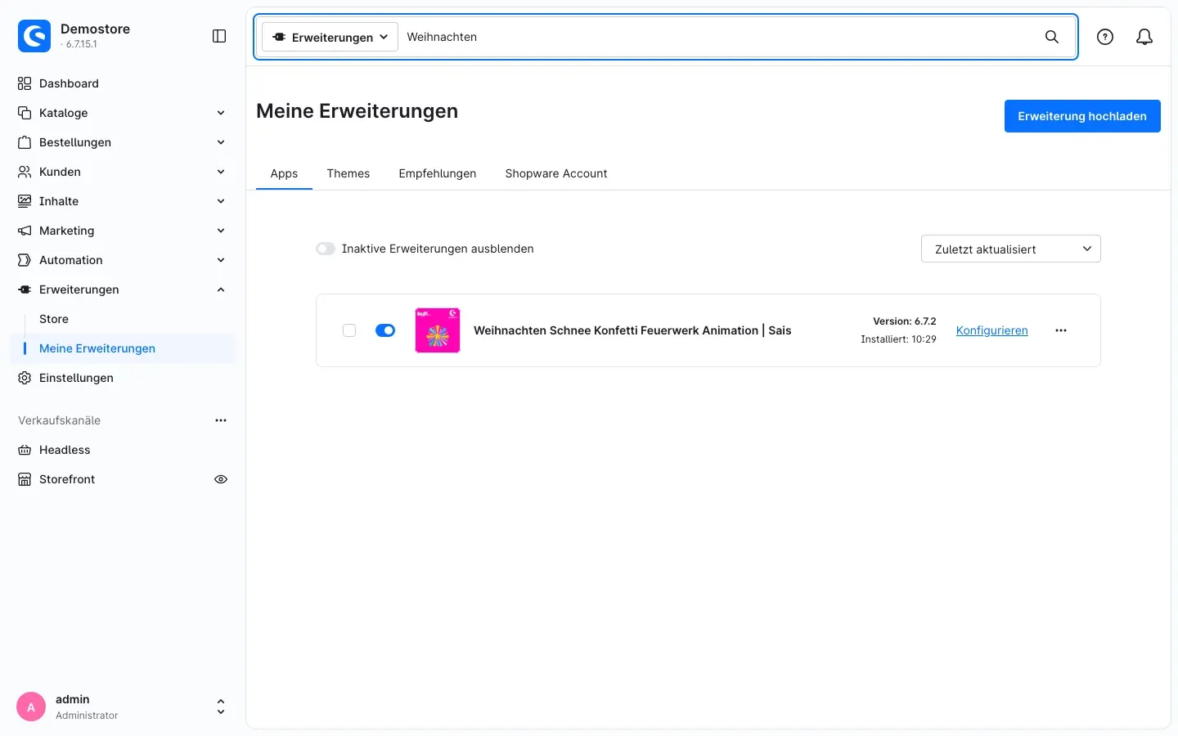Click the search field containing Weihnachten
Screen dimensions: 1178x736
720,37
